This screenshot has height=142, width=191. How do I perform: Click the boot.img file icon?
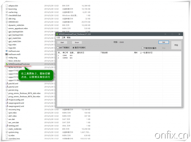click(x=6, y=9)
